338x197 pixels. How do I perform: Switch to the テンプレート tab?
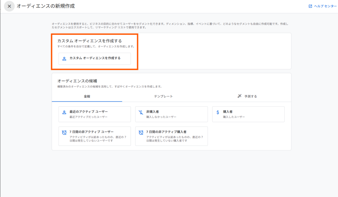click(163, 96)
